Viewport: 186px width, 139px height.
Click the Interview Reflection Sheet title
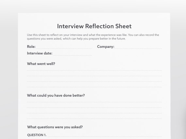tap(94, 26)
